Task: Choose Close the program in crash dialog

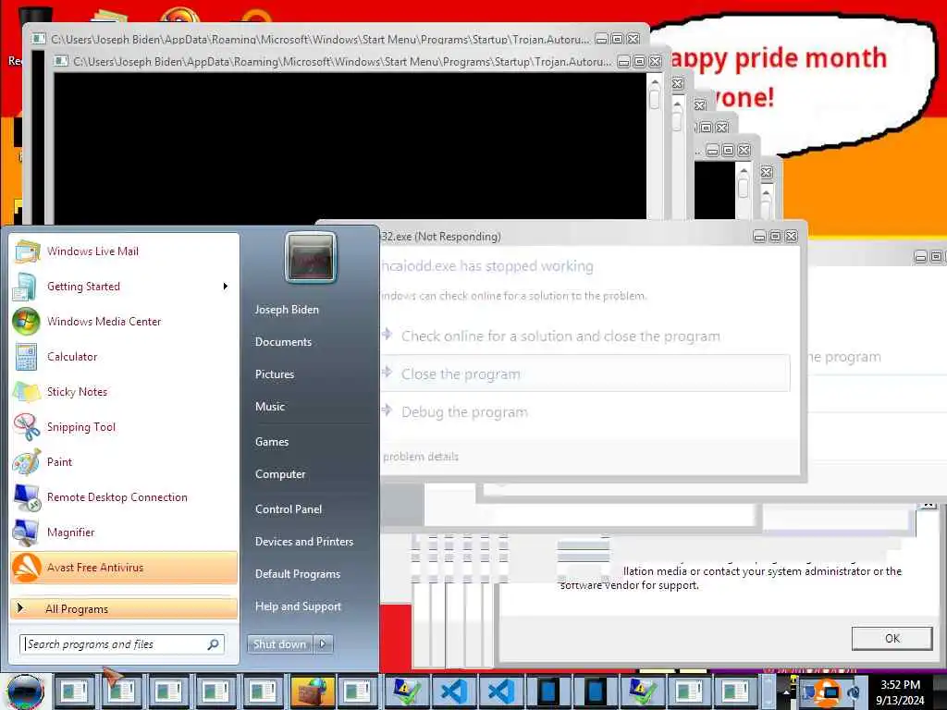Action: [x=584, y=373]
